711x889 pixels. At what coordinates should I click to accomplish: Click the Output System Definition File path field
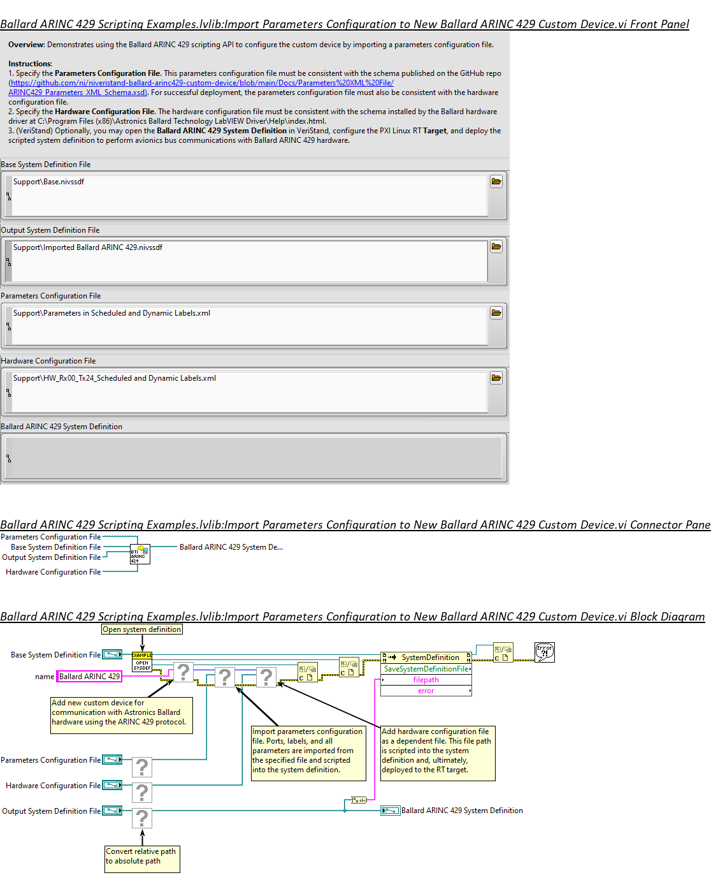250,261
